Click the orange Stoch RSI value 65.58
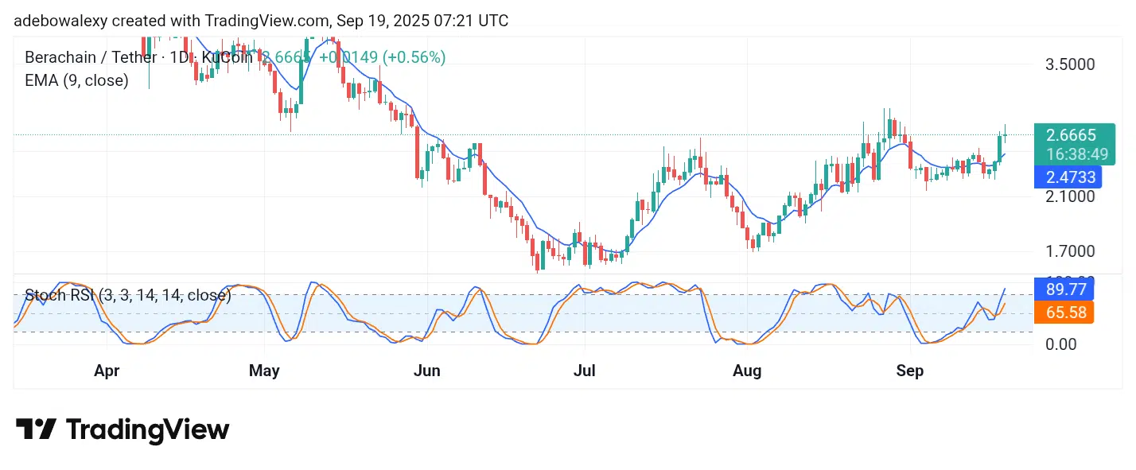Image resolution: width=1136 pixels, height=470 pixels. [x=1063, y=313]
